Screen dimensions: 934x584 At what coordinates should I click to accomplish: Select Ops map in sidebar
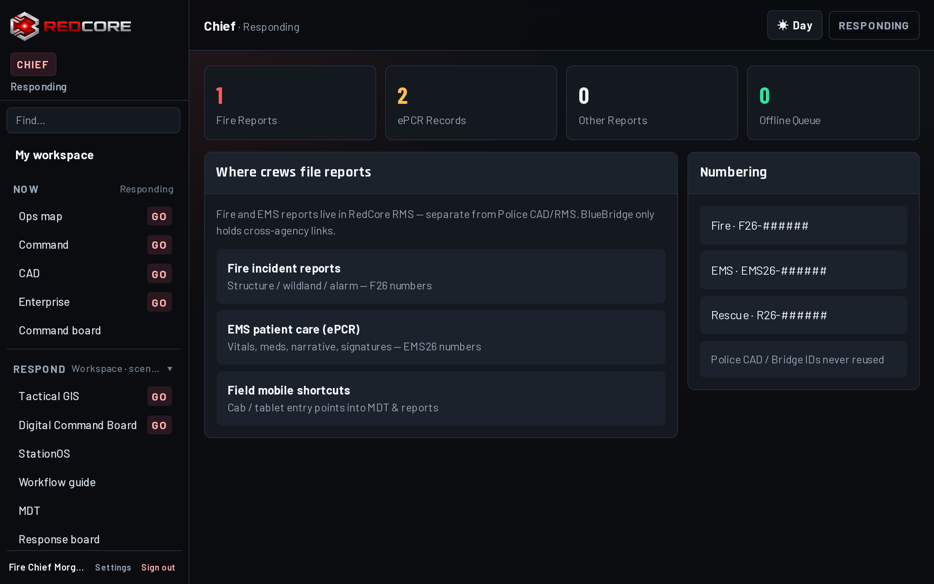point(41,216)
